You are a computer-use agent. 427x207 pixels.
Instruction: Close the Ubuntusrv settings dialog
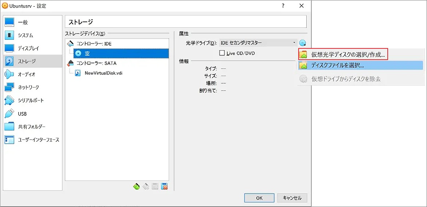(302, 6)
